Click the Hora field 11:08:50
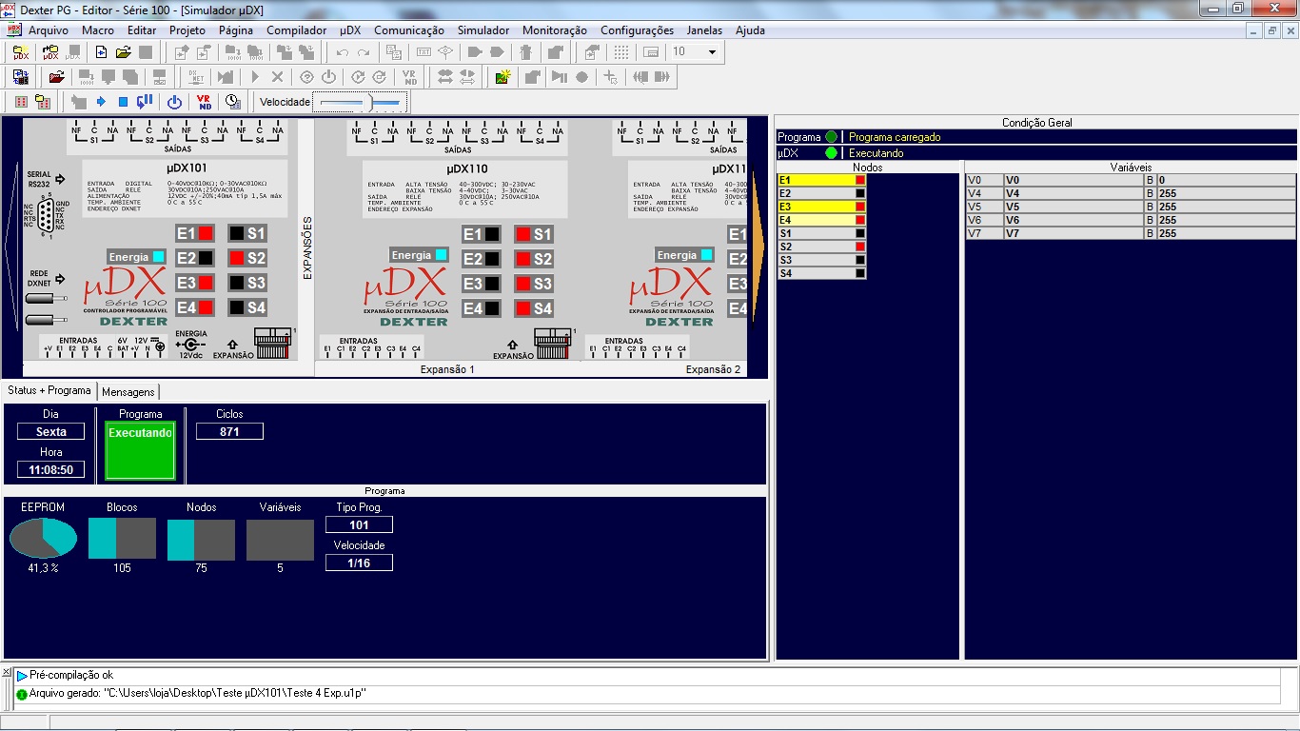Screen dimensions: 1300x731 (51, 469)
